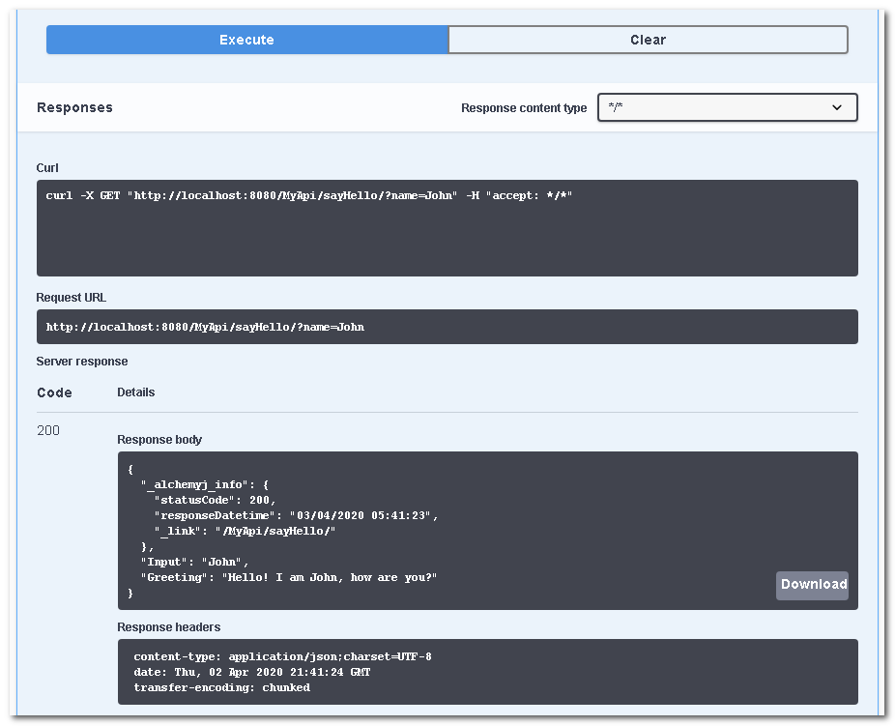Click the chevron arrow in content type selector

(x=837, y=107)
